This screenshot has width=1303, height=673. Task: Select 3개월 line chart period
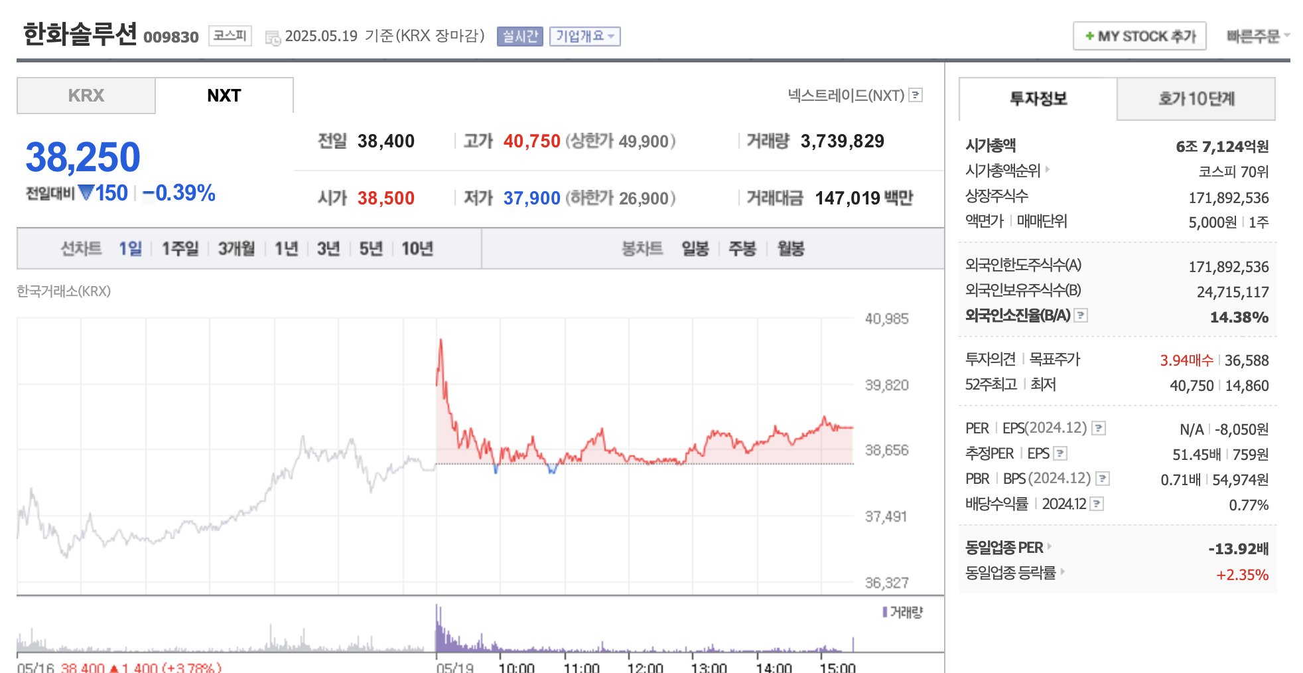pyautogui.click(x=237, y=249)
